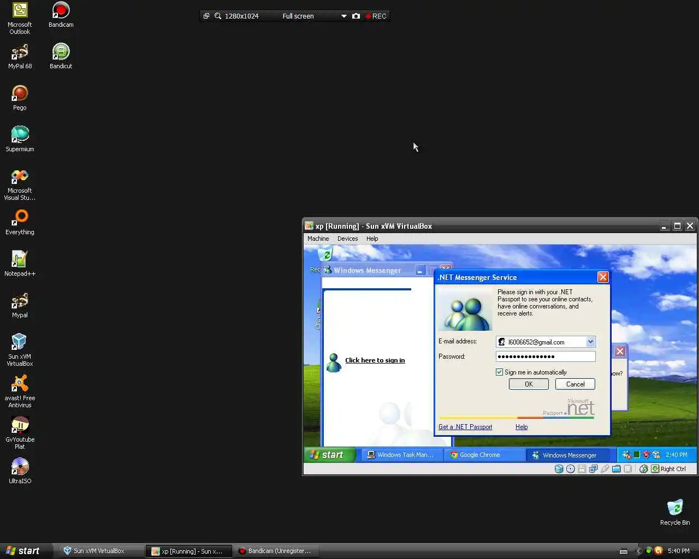The image size is (699, 559).
Task: Launch the Sun xVM VirtualBox desktop icon
Action: point(20,350)
